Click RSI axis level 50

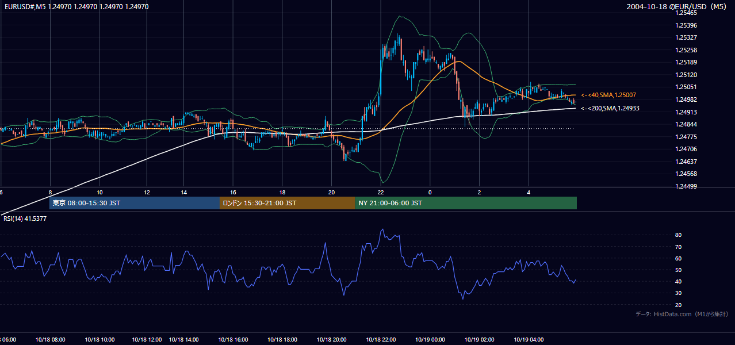click(x=679, y=270)
